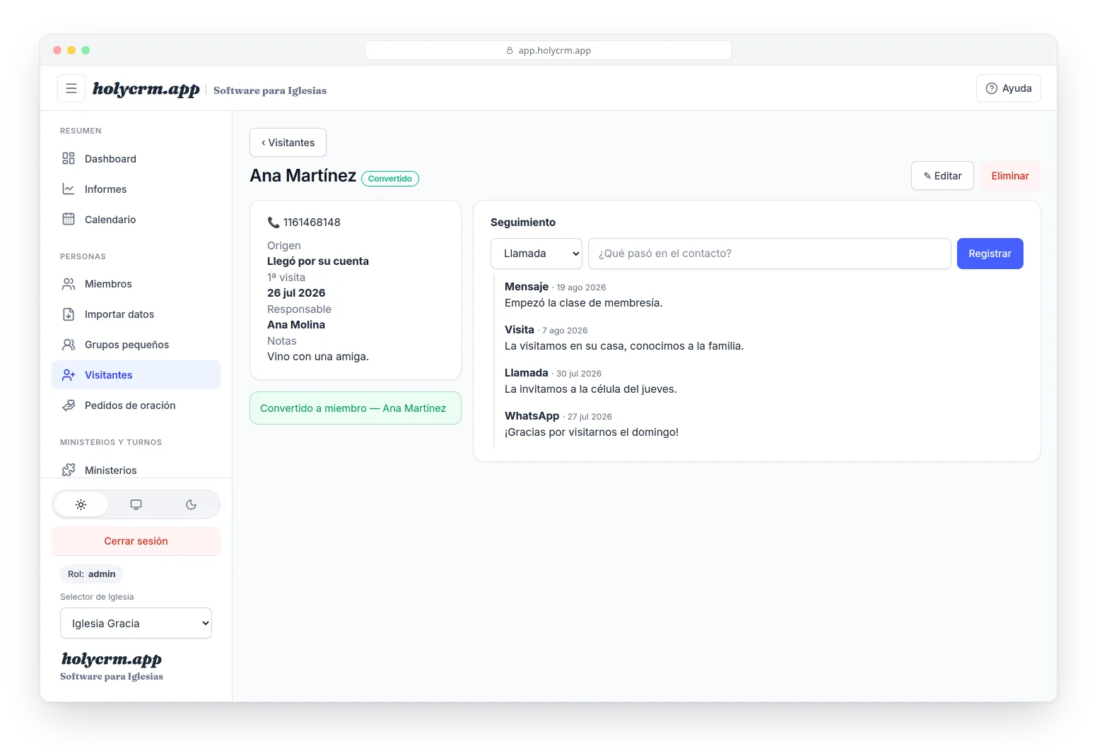Click the Pedidos de oración icon

[69, 405]
